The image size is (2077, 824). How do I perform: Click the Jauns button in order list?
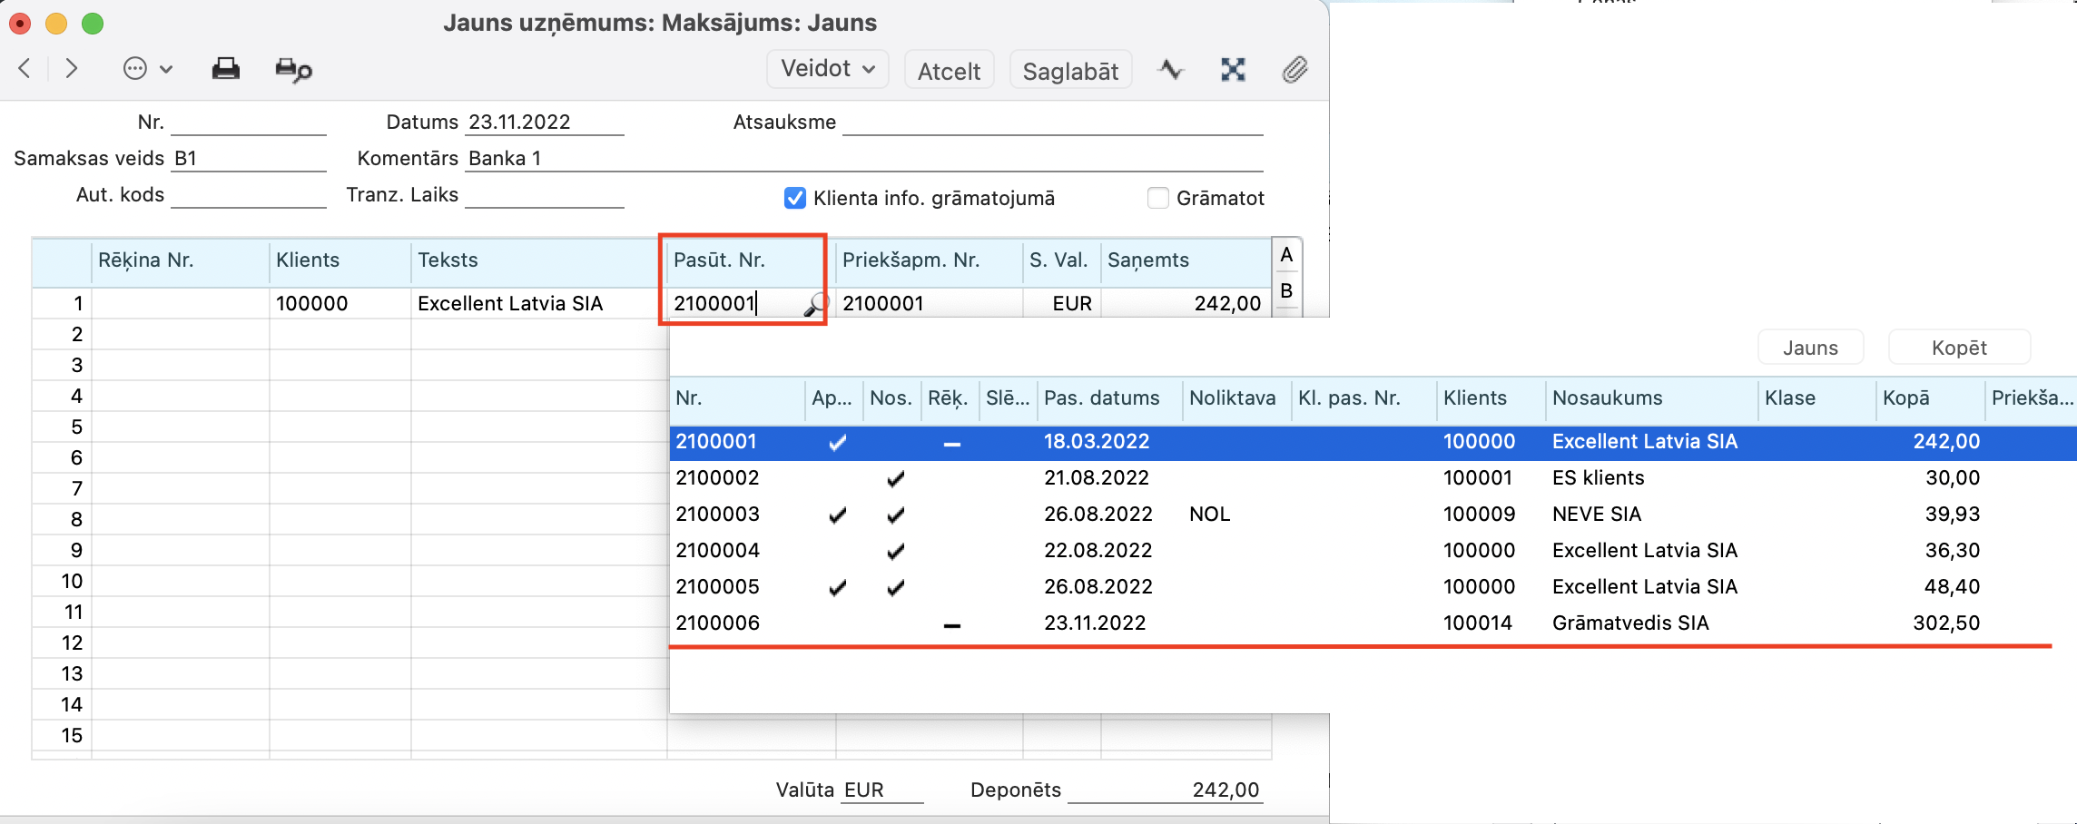tap(1810, 348)
